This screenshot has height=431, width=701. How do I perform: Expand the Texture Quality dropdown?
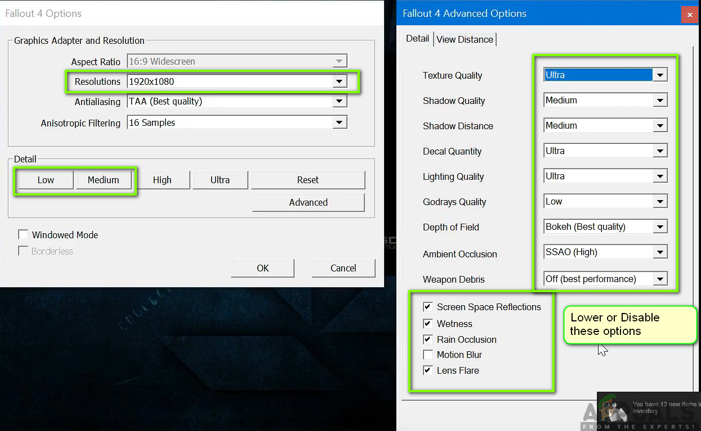pyautogui.click(x=660, y=75)
